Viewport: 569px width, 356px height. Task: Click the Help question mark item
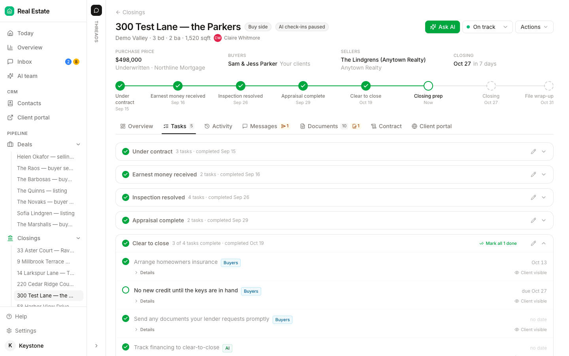pos(17,316)
